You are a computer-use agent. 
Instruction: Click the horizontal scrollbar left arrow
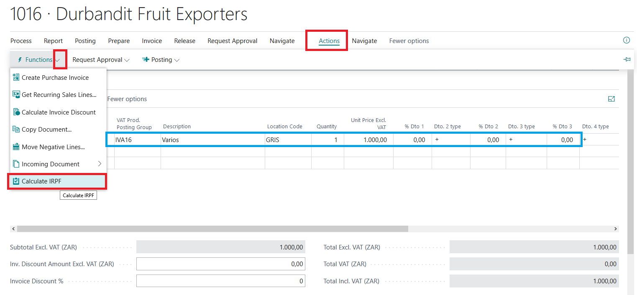[13, 229]
